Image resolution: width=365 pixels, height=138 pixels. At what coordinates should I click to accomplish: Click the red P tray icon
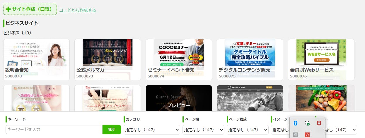tap(307, 135)
